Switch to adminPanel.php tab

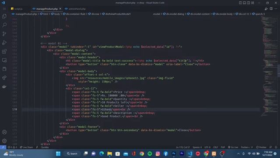75,9
